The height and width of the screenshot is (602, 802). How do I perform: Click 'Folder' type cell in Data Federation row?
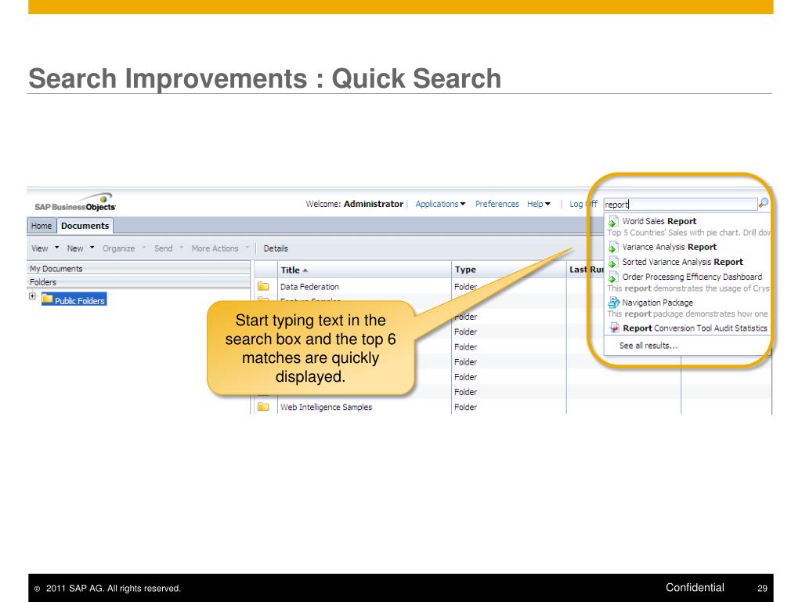coord(465,287)
